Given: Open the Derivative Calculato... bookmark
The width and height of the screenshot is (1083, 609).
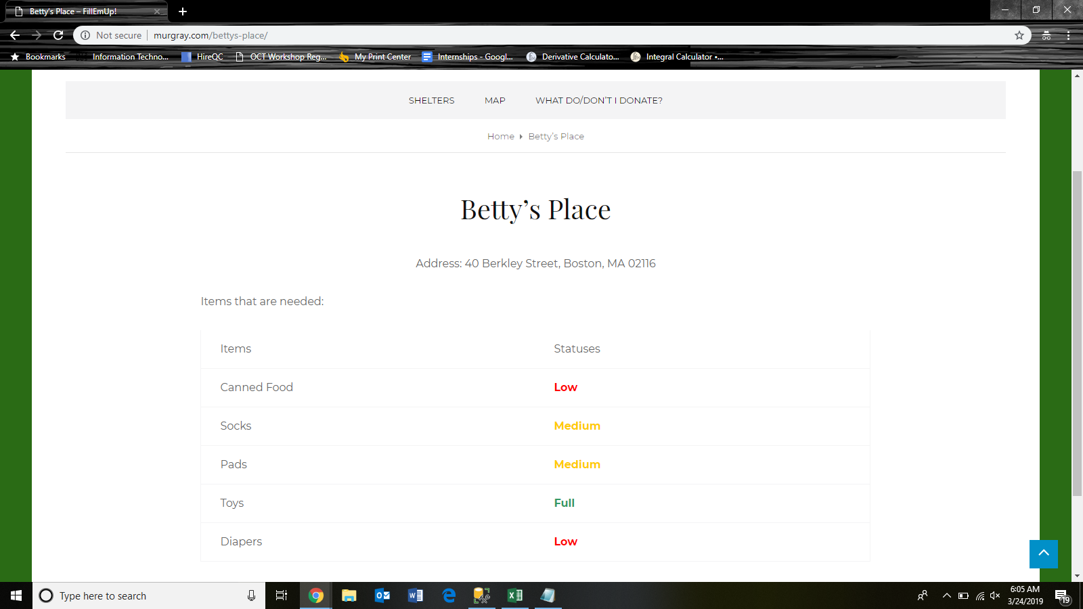Looking at the screenshot, I should 573,57.
